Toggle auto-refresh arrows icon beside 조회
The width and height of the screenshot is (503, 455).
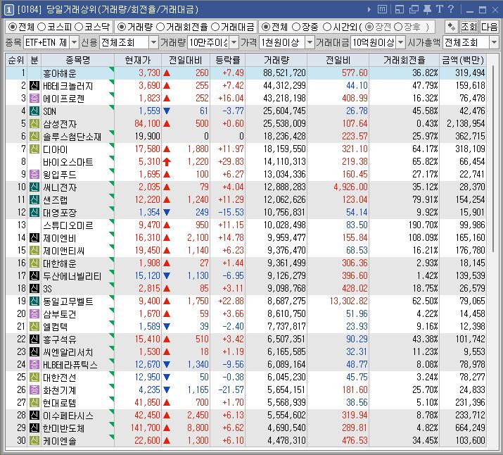click(452, 27)
